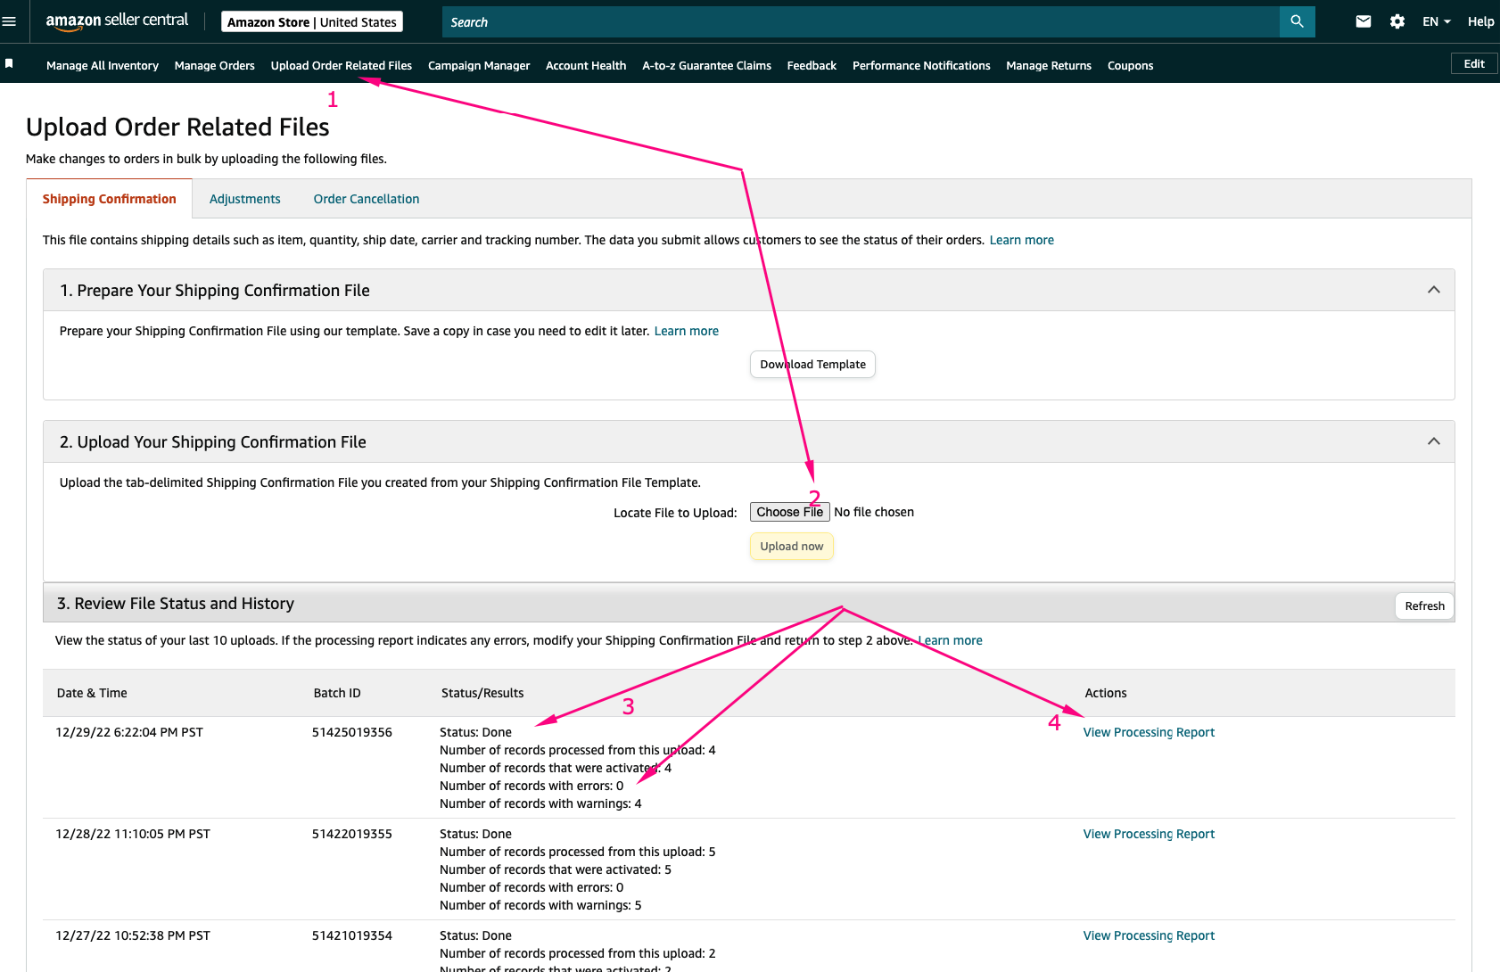
Task: Open the Help link
Action: 1480,21
